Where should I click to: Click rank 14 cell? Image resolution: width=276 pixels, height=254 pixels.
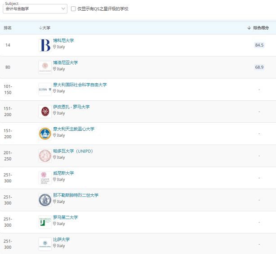pos(8,45)
